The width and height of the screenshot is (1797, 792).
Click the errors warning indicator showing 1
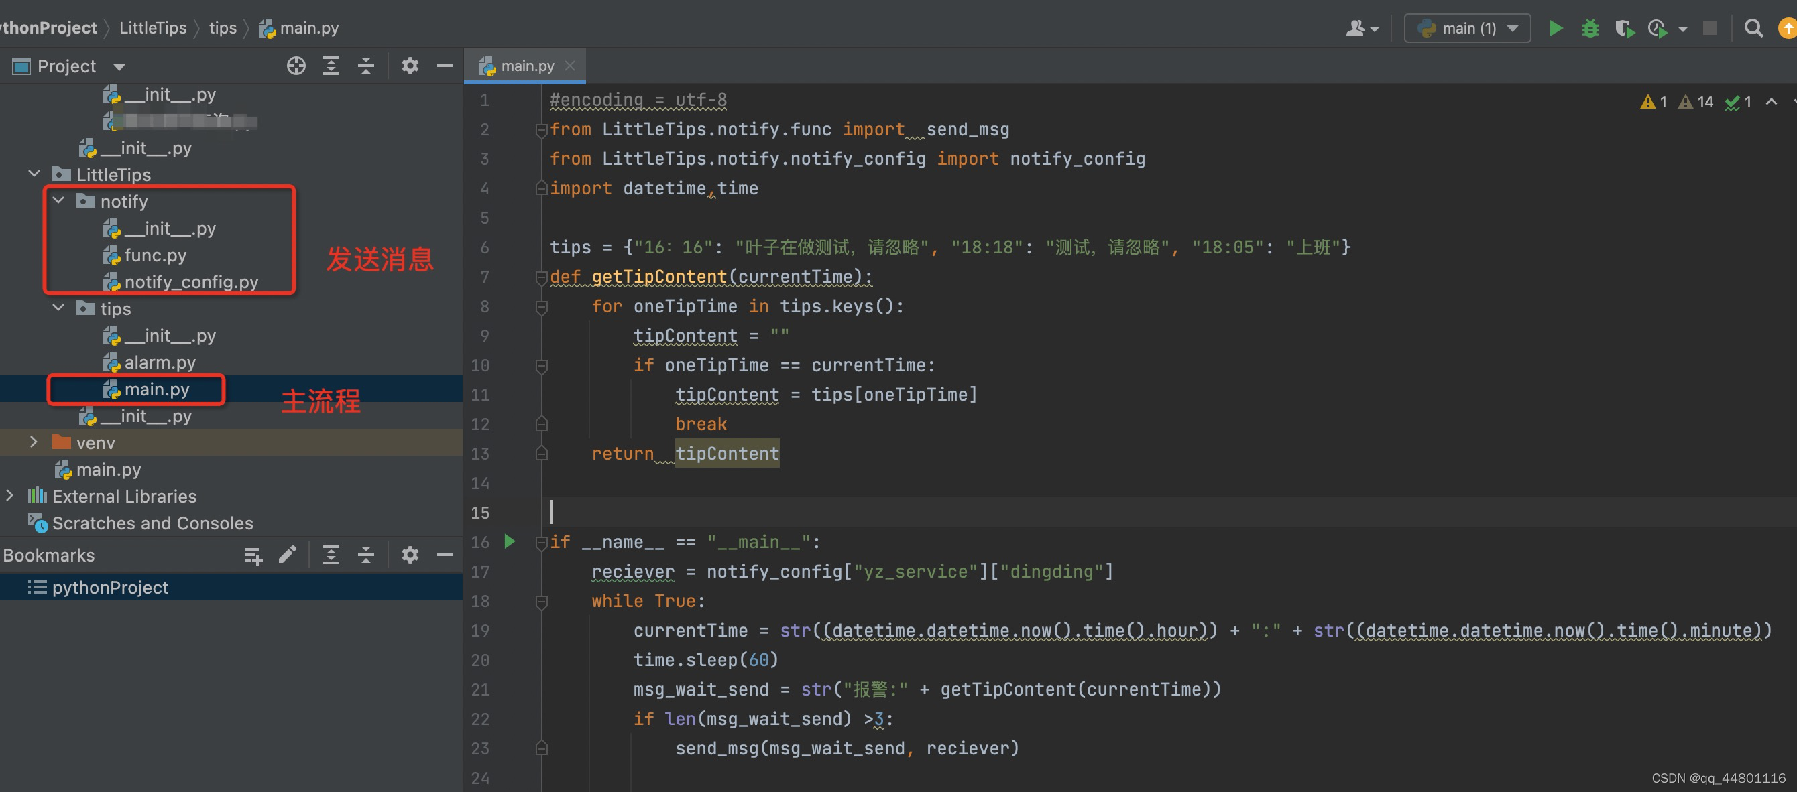1654,103
